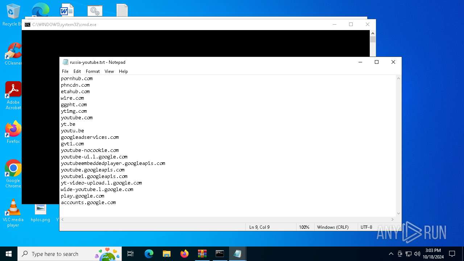The height and width of the screenshot is (261, 464).
Task: Open the Recycle Bin desktop icon
Action: pos(13,14)
